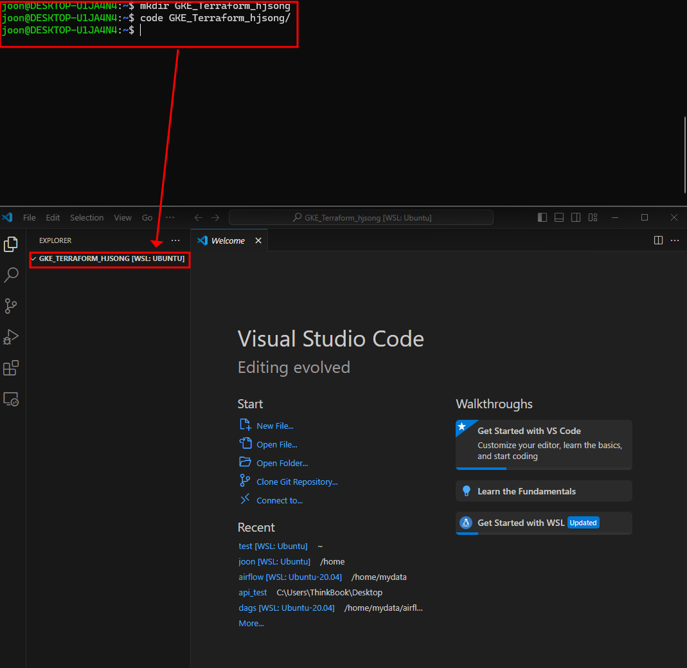Open the Explorer view in activity bar
The width and height of the screenshot is (687, 668).
pyautogui.click(x=10, y=244)
